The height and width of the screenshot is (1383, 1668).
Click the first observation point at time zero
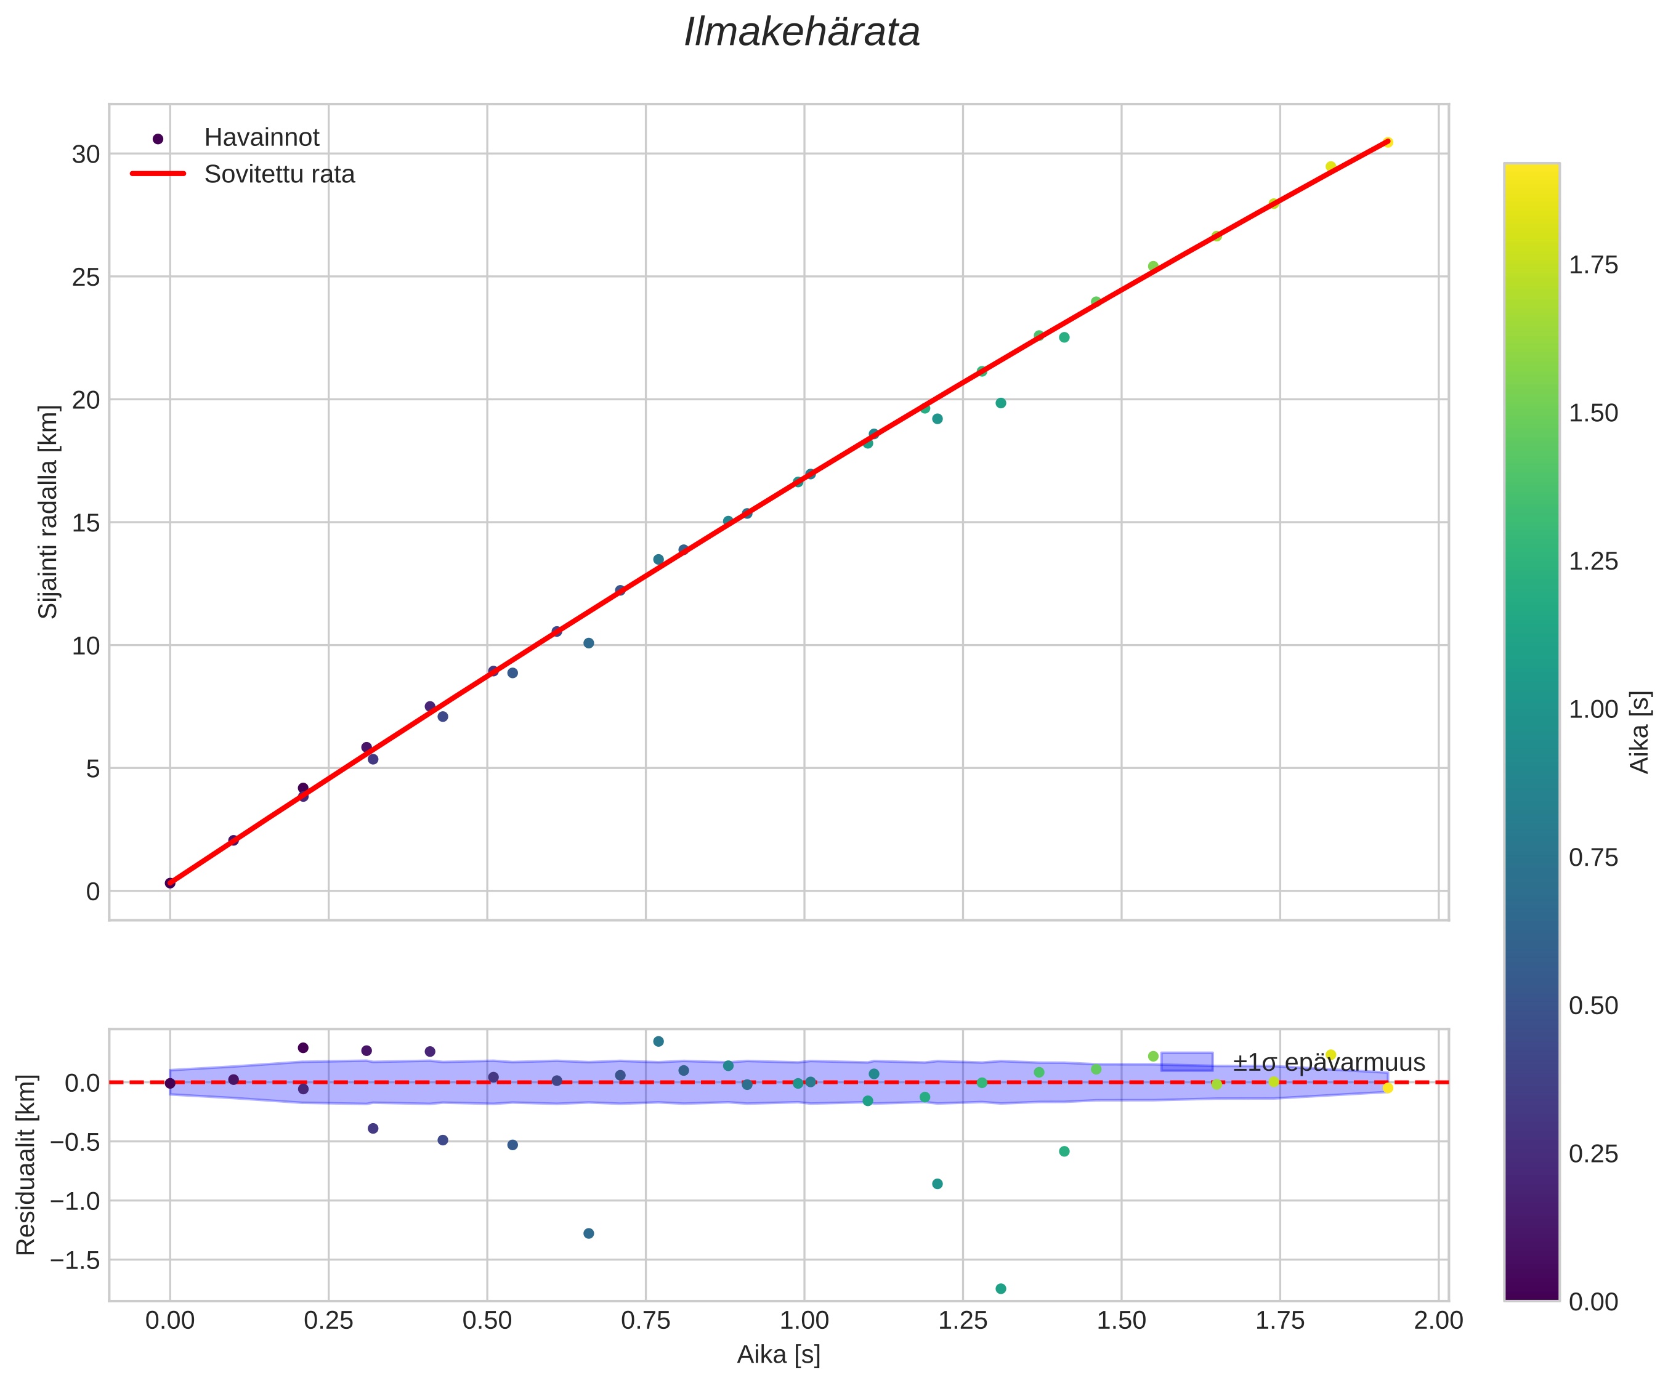[x=170, y=883]
